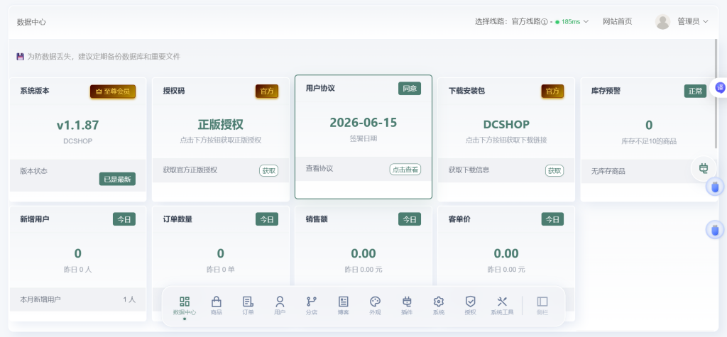This screenshot has height=337, width=727.
Task: Click the administrator avatar image
Action: tap(662, 22)
